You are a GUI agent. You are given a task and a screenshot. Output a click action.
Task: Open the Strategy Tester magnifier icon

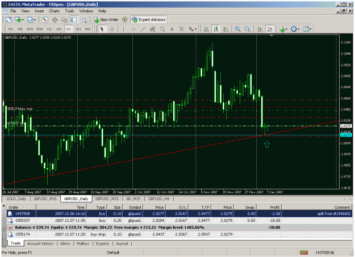coord(83,20)
